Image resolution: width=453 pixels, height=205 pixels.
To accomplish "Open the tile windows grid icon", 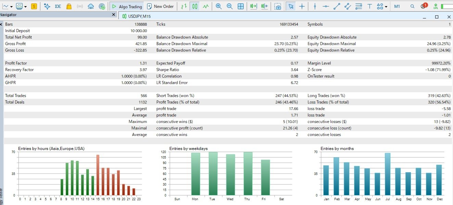I will (x=241, y=6).
